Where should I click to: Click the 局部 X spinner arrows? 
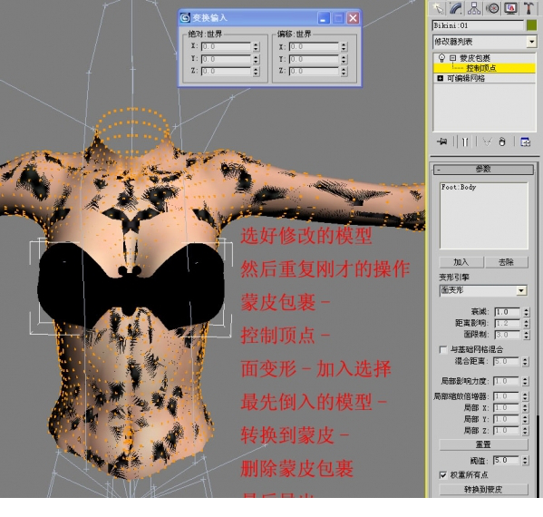pyautogui.click(x=526, y=408)
